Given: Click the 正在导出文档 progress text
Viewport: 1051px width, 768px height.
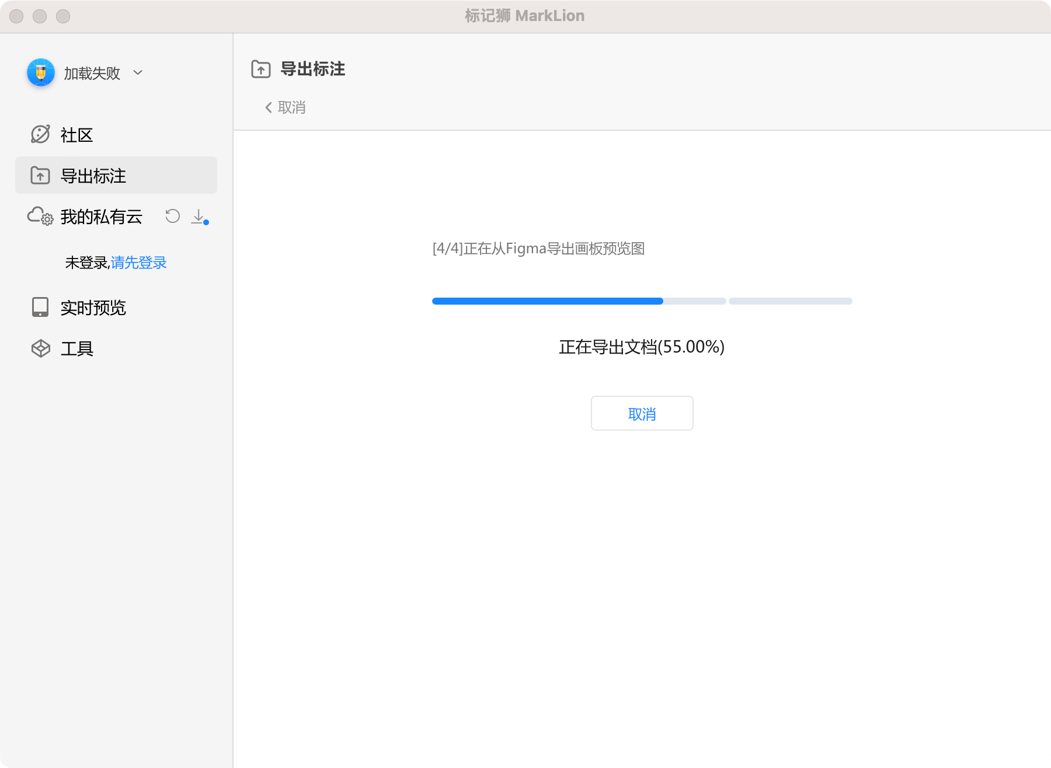Looking at the screenshot, I should pos(641,347).
